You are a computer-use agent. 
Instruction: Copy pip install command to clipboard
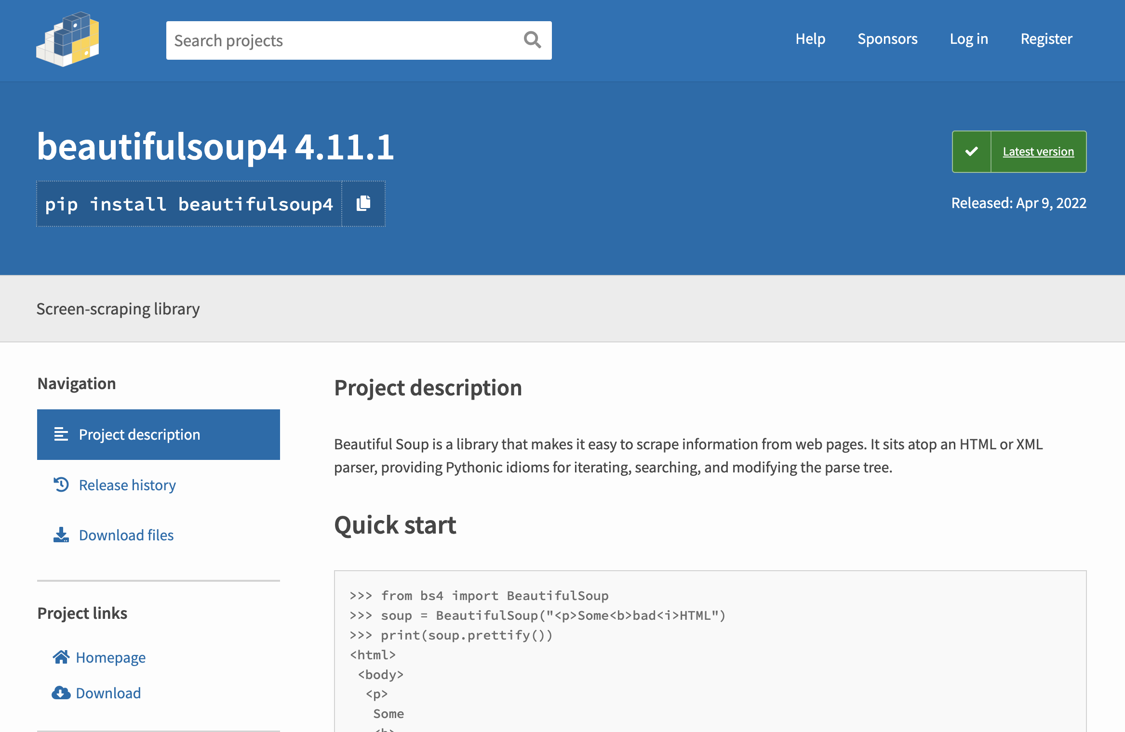tap(363, 204)
